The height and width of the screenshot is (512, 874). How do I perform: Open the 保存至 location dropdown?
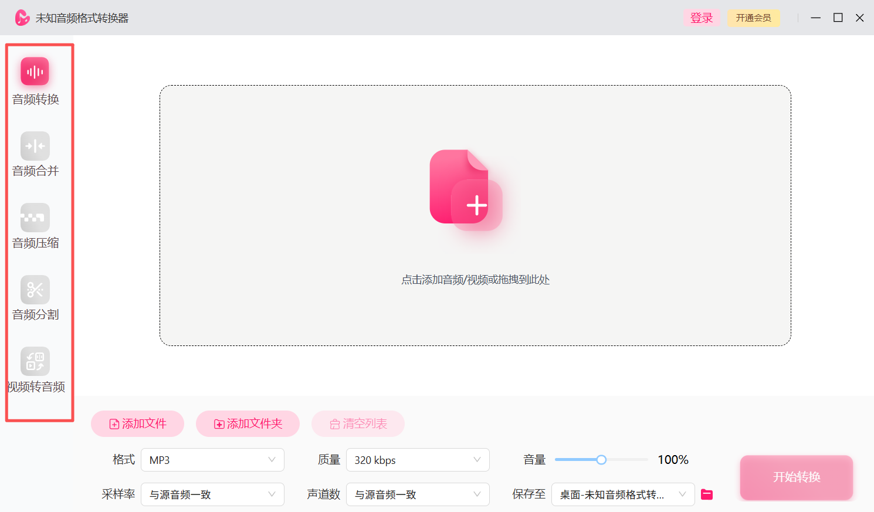623,494
